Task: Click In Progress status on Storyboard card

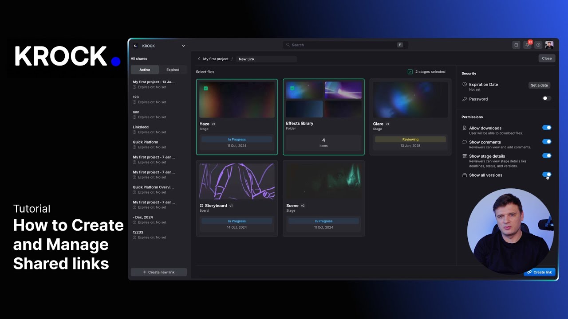Action: pos(237,221)
